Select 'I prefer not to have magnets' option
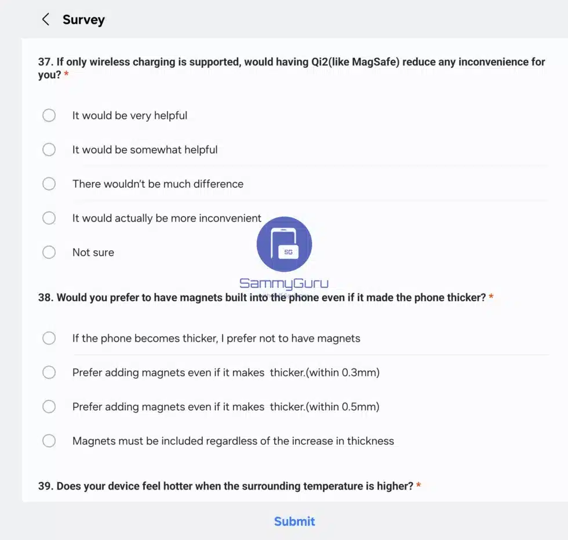The height and width of the screenshot is (540, 568). point(49,338)
